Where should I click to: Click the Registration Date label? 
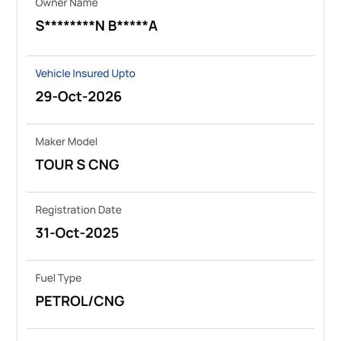tap(78, 210)
